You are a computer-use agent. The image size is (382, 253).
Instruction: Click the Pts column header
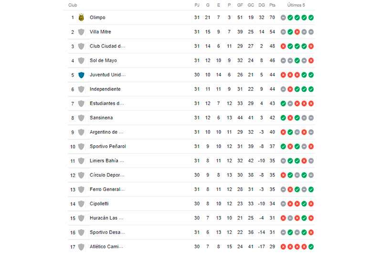pyautogui.click(x=272, y=5)
